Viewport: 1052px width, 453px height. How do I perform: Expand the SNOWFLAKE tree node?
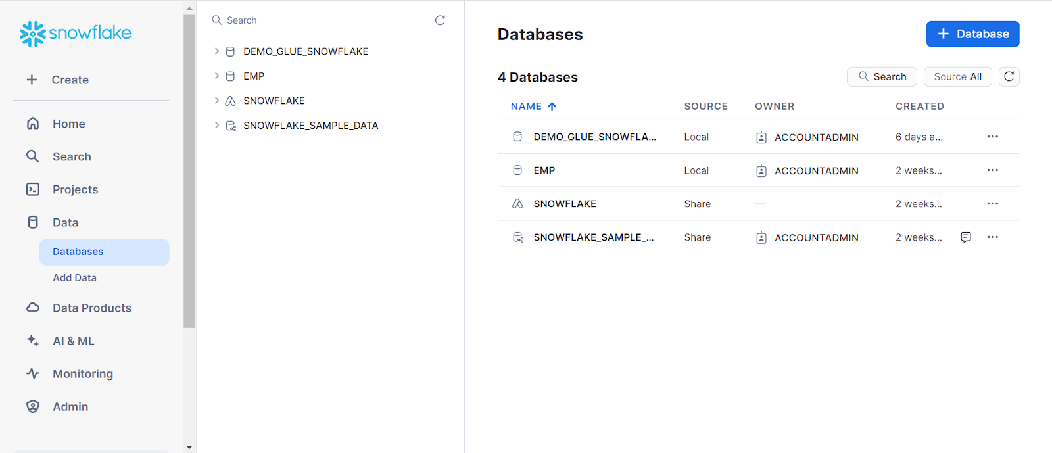tap(216, 101)
